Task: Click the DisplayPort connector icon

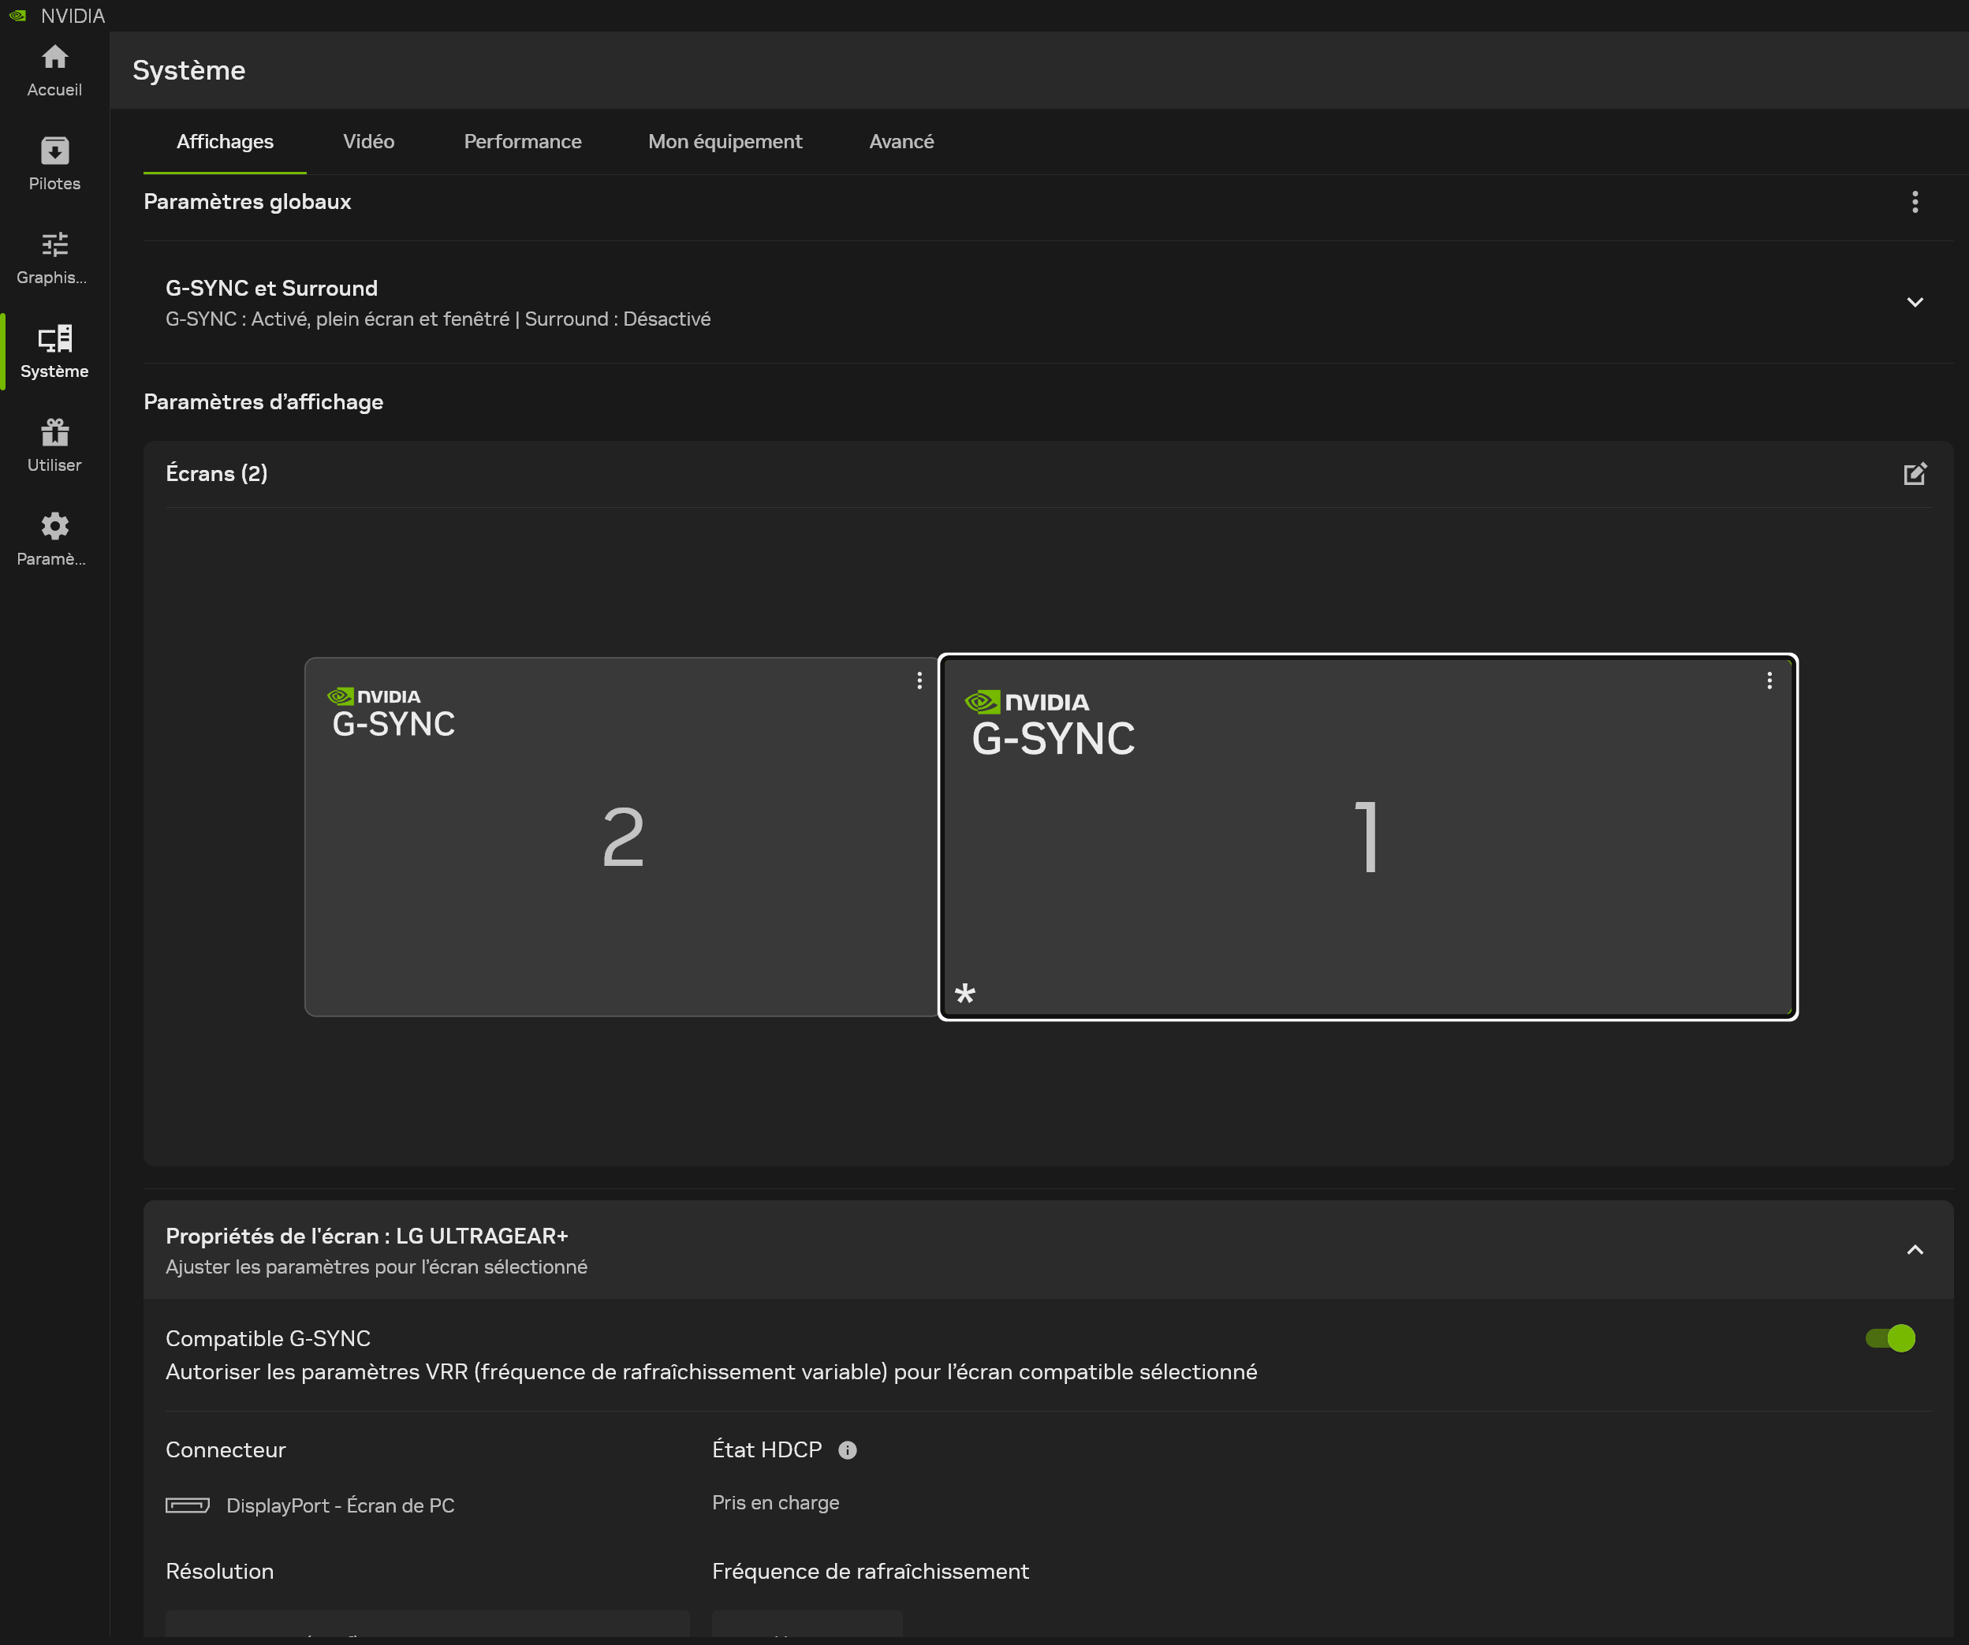Action: pos(188,1505)
